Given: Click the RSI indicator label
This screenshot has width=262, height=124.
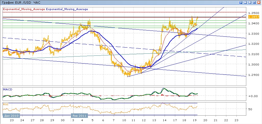Looking at the screenshot, I should click(x=5, y=104).
